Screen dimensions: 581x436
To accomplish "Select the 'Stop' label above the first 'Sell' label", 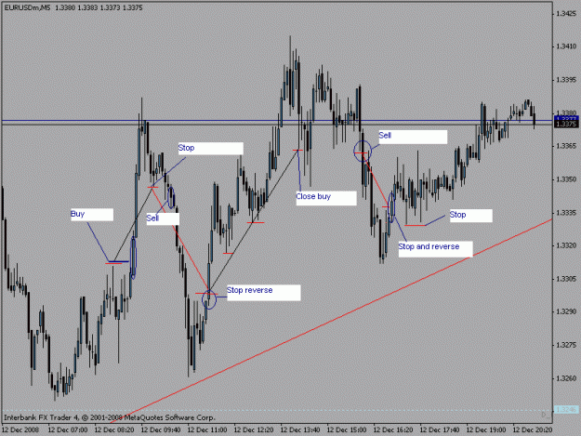I will [210, 148].
